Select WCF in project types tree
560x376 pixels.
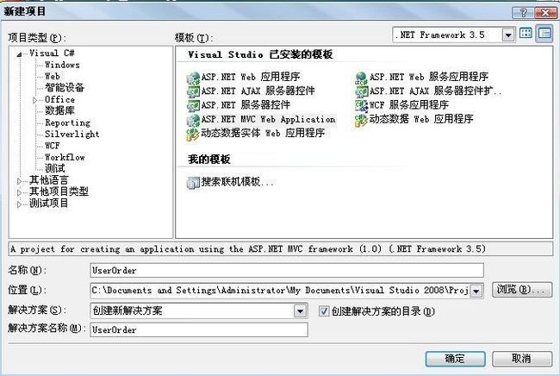pos(53,146)
